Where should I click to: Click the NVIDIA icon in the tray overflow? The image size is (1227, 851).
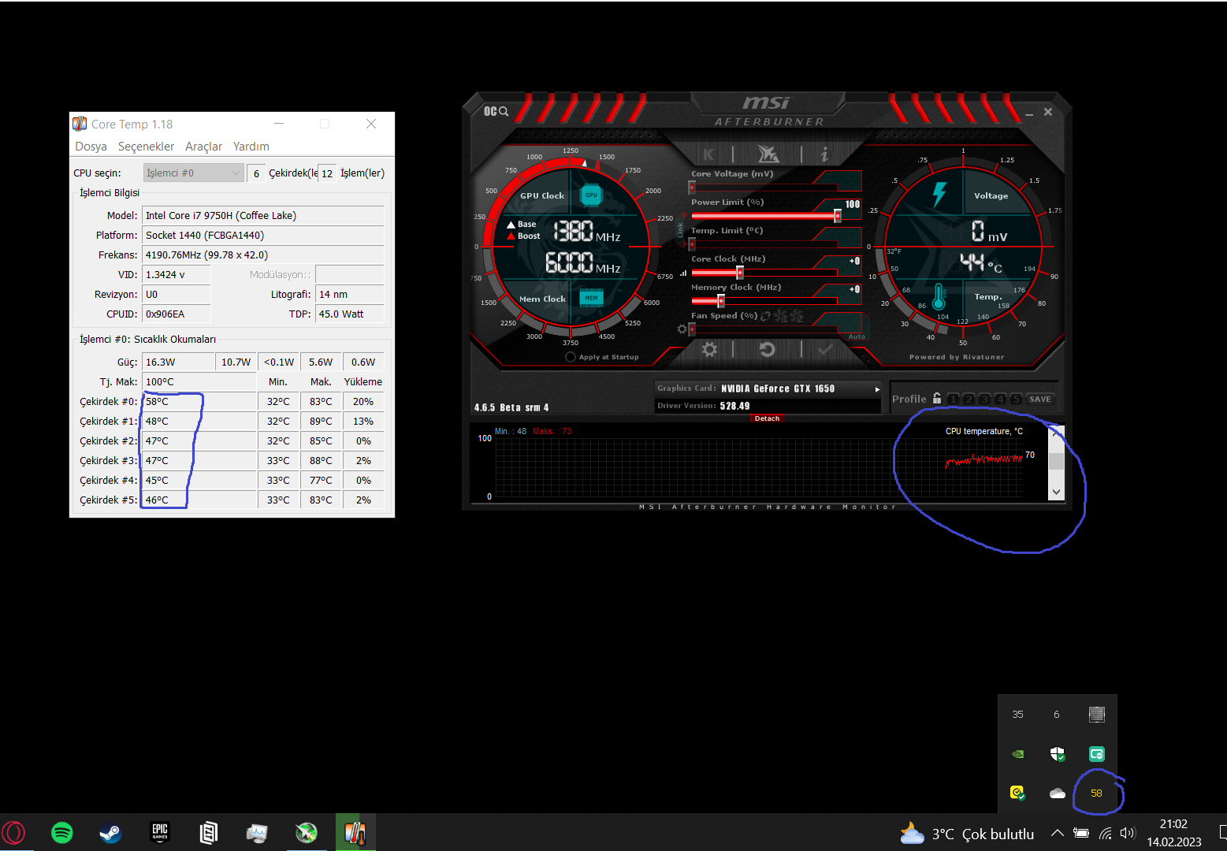1018,754
